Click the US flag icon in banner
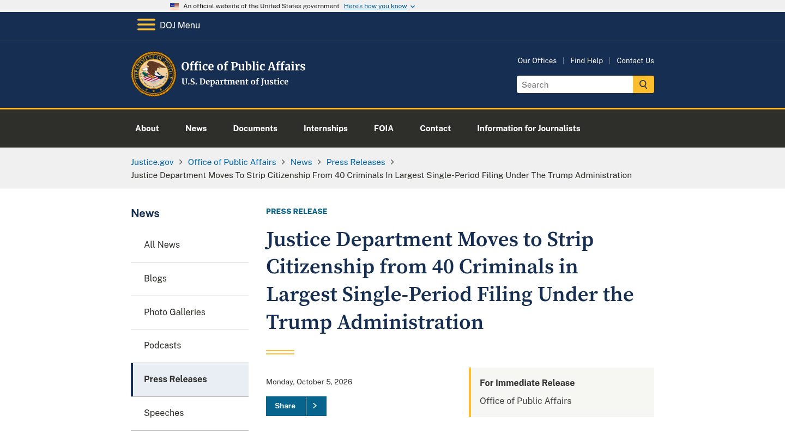The width and height of the screenshot is (785, 441). pyautogui.click(x=174, y=6)
